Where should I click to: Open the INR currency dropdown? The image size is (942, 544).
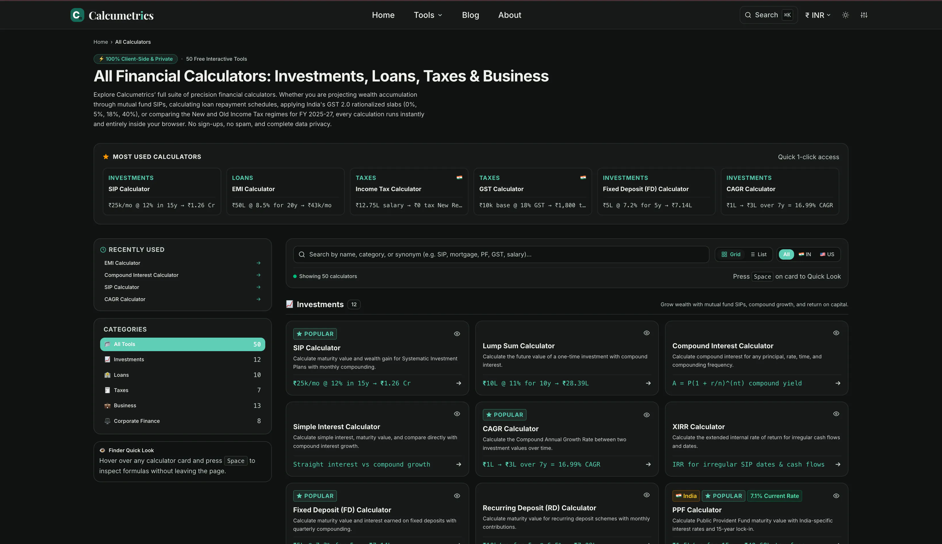pos(817,15)
